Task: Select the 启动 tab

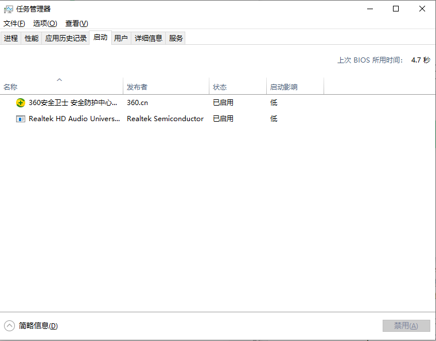Action: (100, 37)
